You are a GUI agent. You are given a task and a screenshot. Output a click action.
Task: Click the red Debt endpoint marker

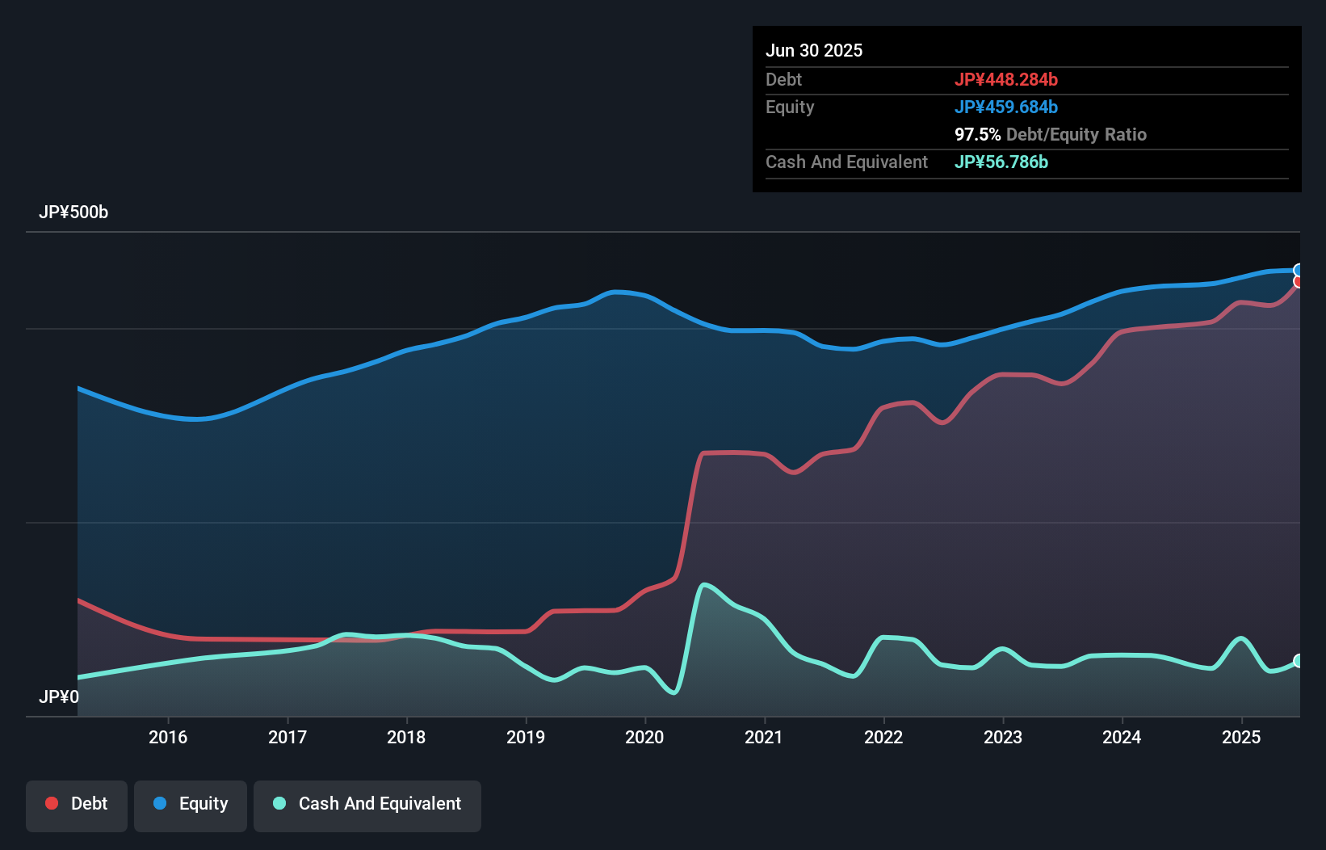(1299, 283)
